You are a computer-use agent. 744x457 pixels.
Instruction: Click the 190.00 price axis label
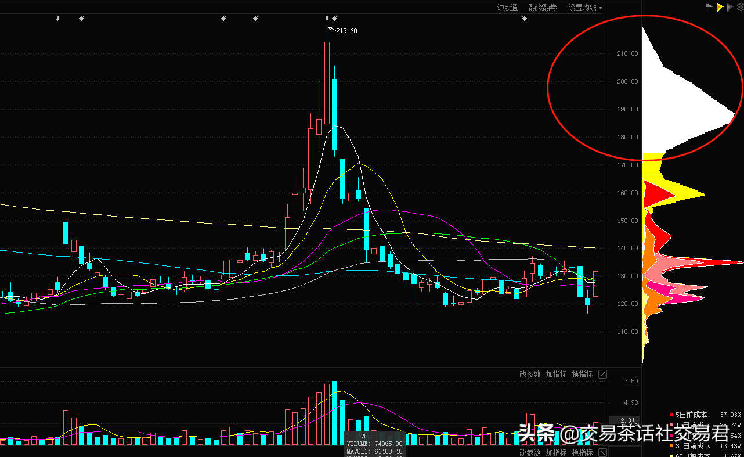pos(627,109)
